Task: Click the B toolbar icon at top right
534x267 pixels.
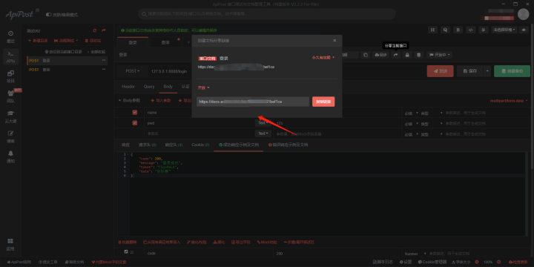Action: (458, 30)
